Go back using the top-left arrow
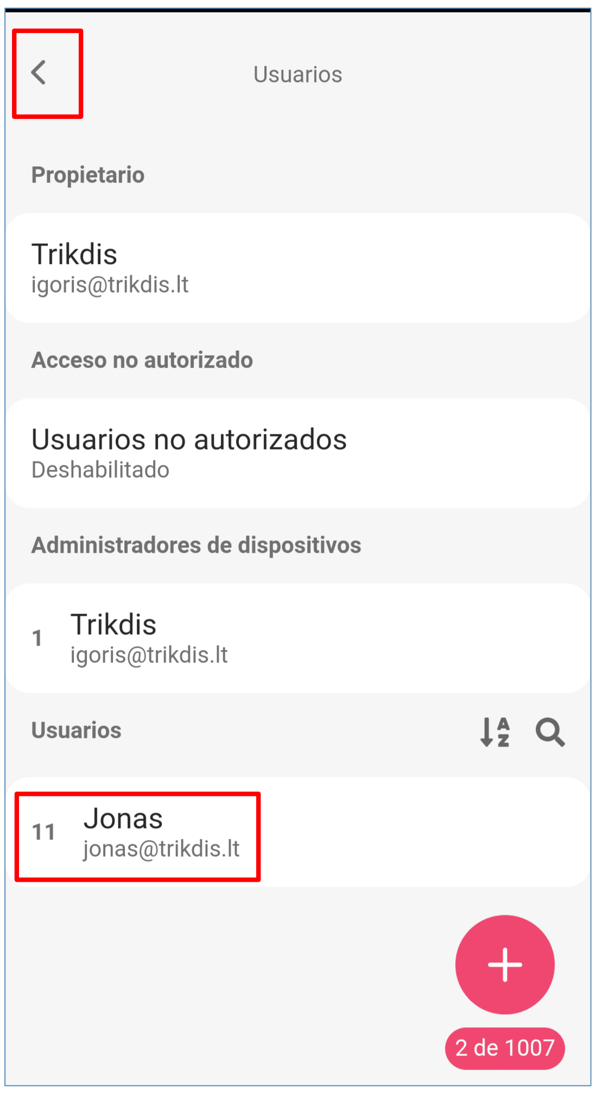Screen dimensions: 597x1094 39,73
